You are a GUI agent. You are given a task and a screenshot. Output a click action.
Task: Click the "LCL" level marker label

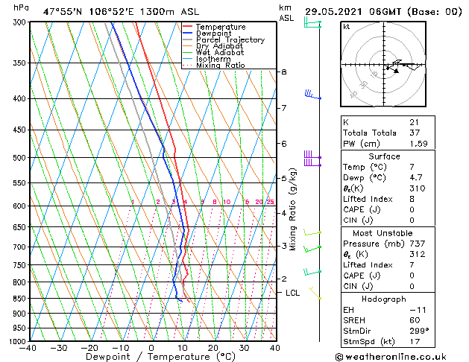point(292,293)
